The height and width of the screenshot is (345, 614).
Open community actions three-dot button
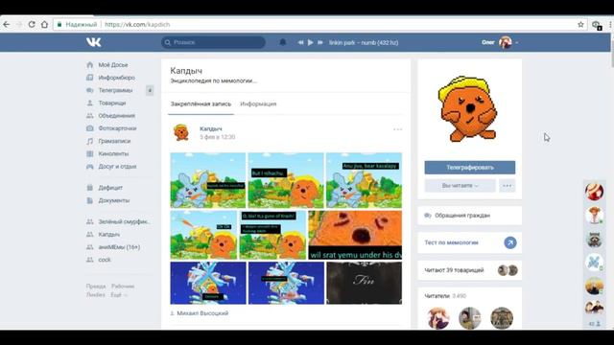[508, 186]
